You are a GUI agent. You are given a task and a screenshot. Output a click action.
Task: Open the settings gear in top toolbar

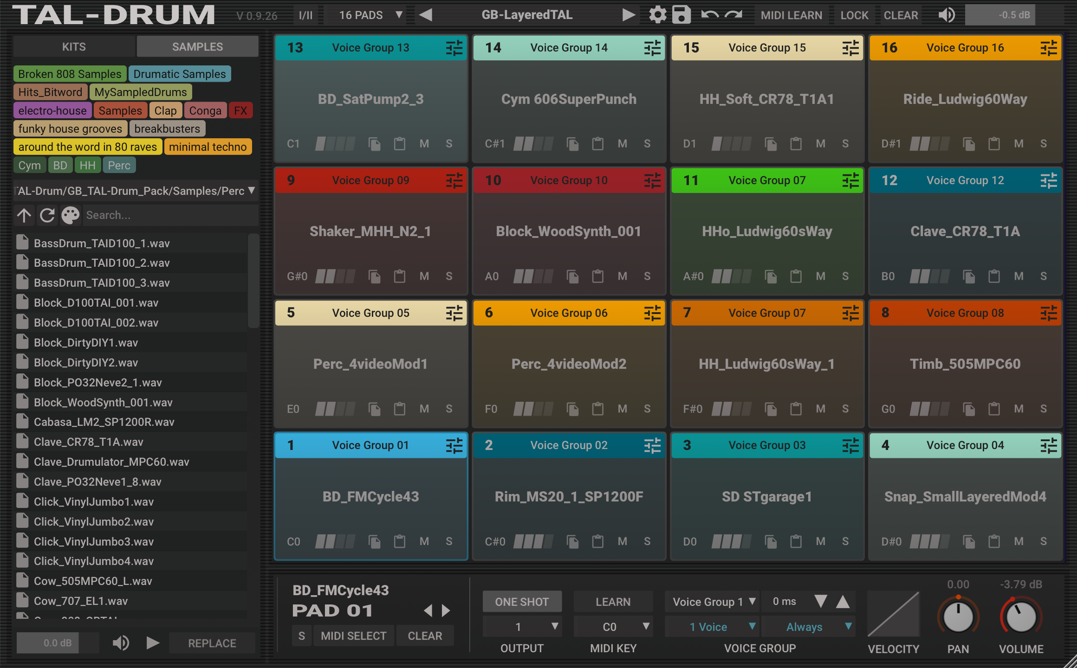[657, 15]
